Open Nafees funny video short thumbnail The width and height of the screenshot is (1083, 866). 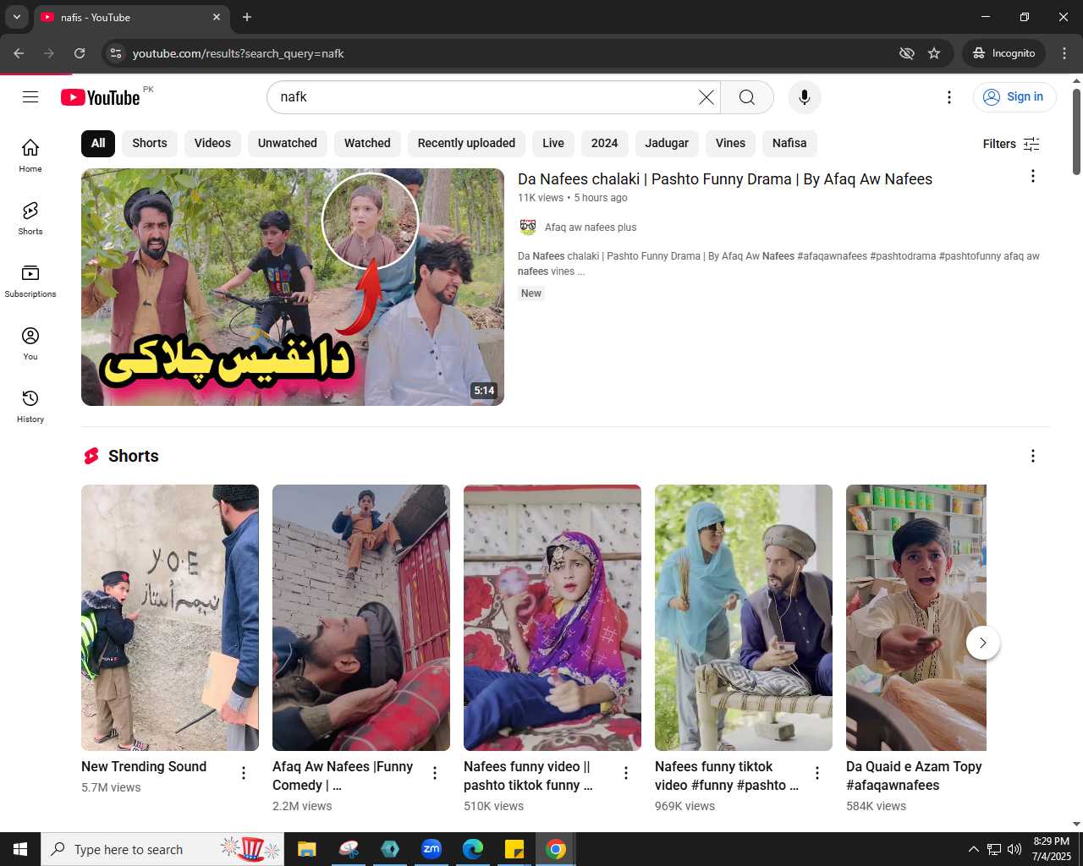[552, 617]
